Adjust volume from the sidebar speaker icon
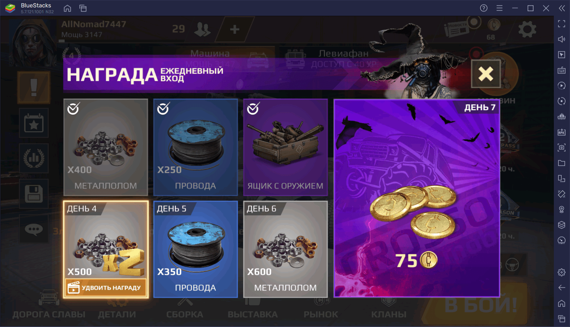Viewport: 570px width, 327px height. [562, 39]
